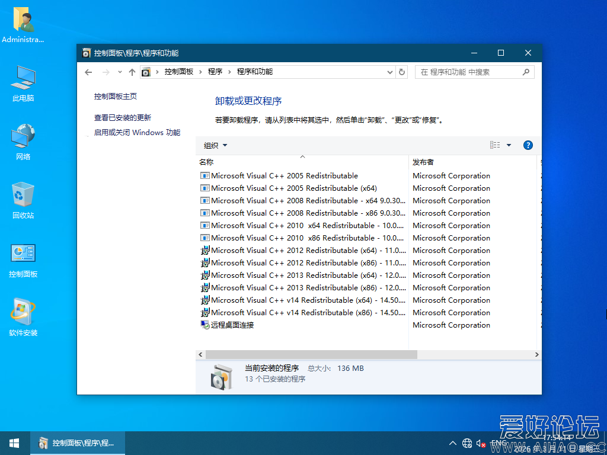
Task: Show hidden tray icons chevron
Action: point(452,443)
